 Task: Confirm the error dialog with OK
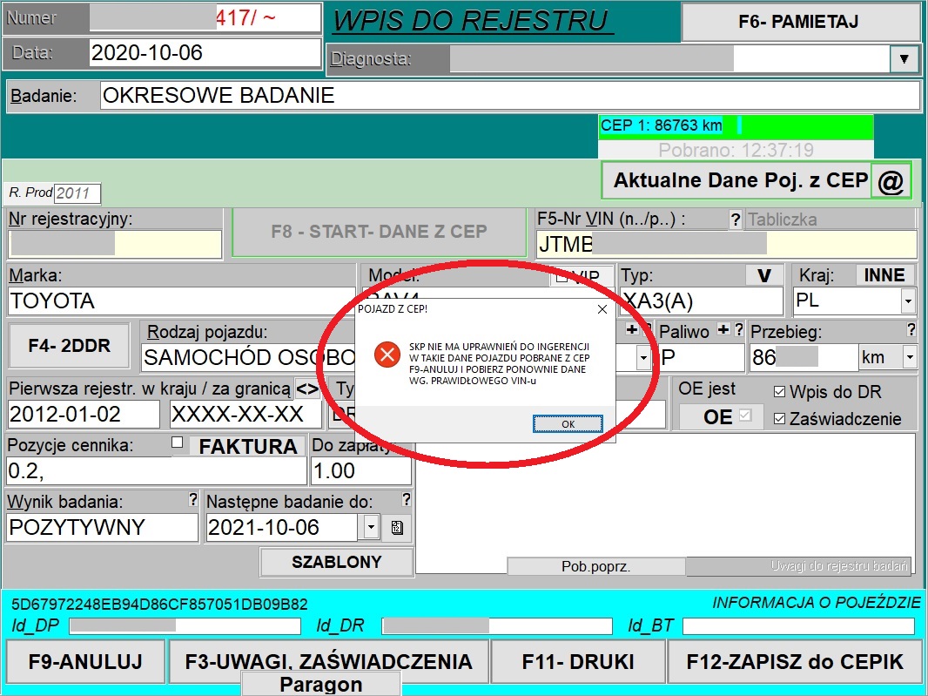(568, 424)
